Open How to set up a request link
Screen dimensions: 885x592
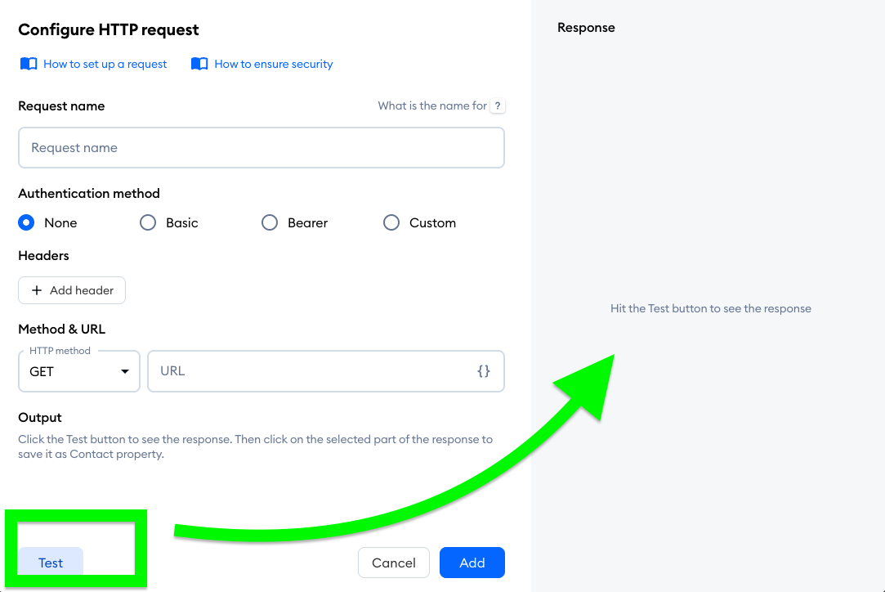tap(105, 64)
